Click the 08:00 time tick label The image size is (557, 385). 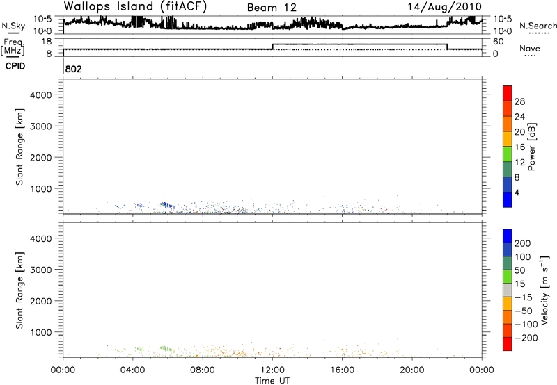click(203, 370)
